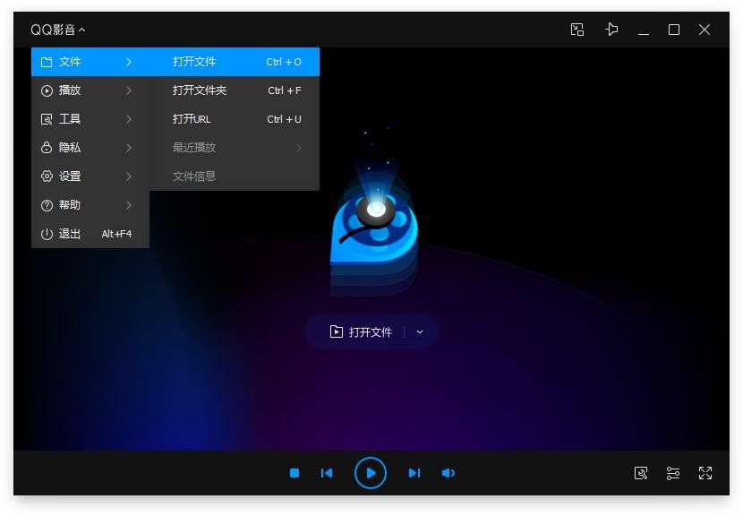Viewport: 743px width, 516px height.
Task: Start playback with the Play button
Action: (x=371, y=473)
